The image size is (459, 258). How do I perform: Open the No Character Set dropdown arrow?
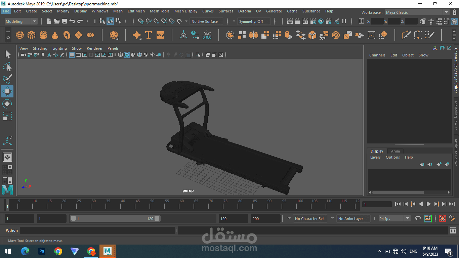[x=289, y=218]
